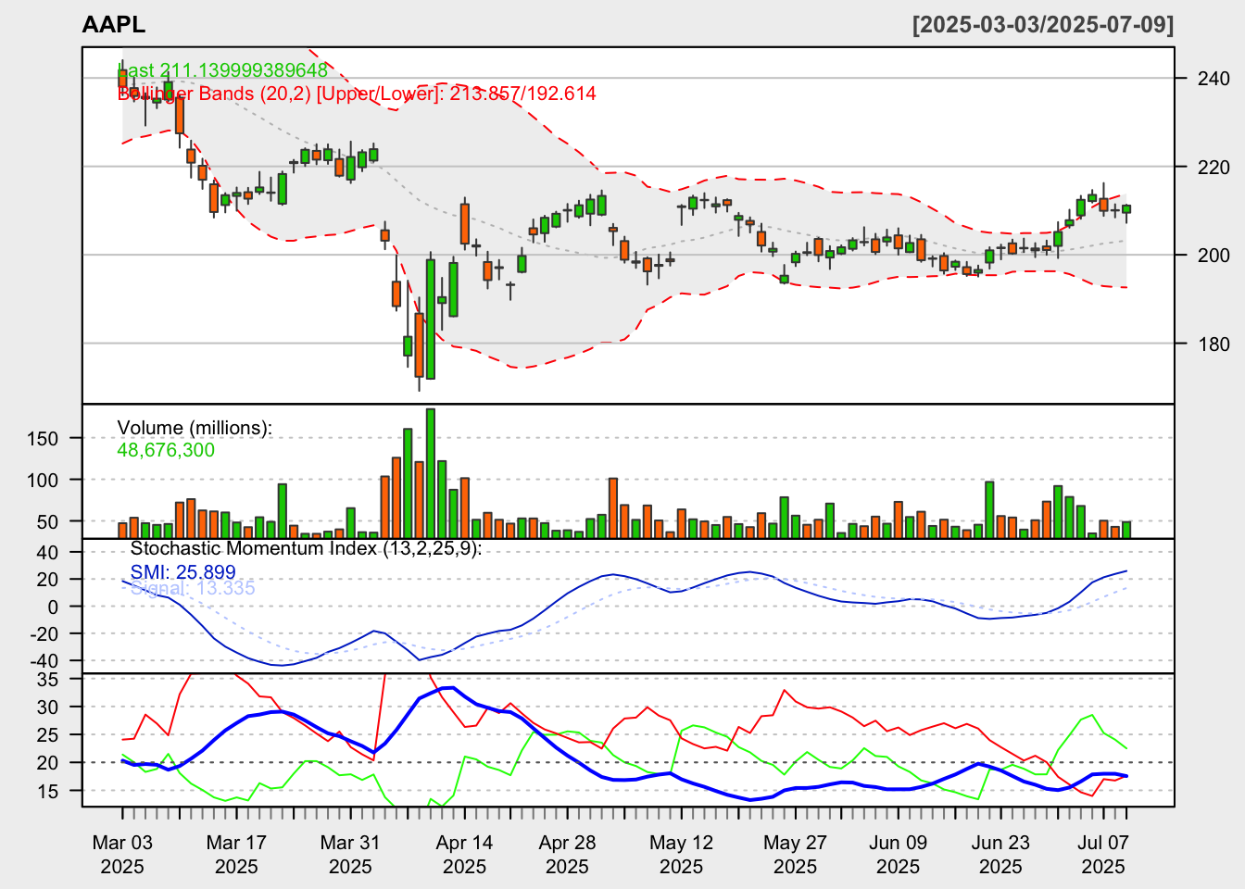The height and width of the screenshot is (889, 1245).
Task: Click the -40 label on SMI axis
Action: point(44,661)
